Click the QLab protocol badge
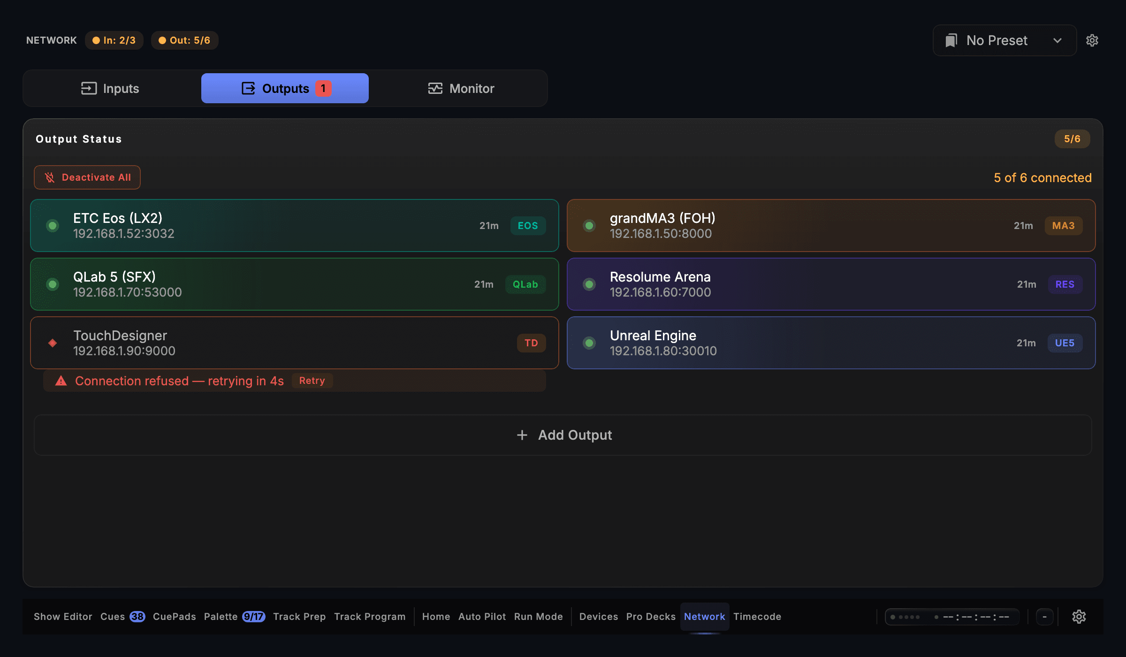This screenshot has height=657, width=1126. 525,284
